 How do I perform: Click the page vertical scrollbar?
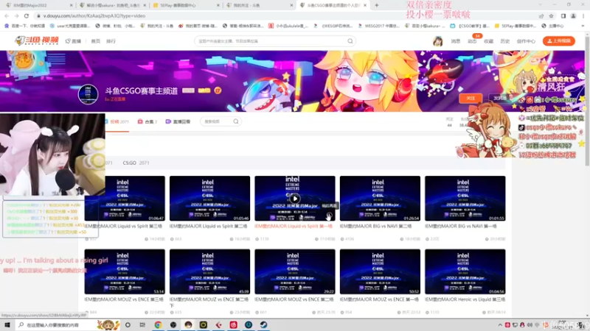pyautogui.click(x=587, y=102)
